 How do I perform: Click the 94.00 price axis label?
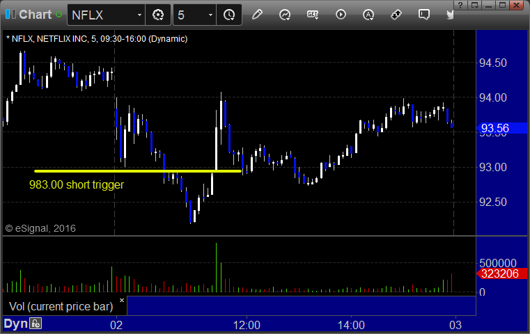click(x=493, y=97)
